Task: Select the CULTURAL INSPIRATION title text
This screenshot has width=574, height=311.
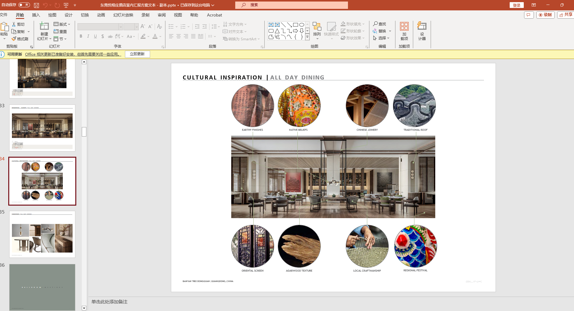Action: point(222,78)
